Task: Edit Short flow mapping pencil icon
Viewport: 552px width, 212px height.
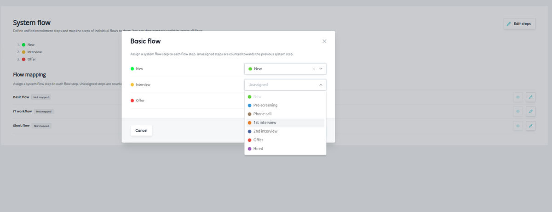Action: [530, 126]
